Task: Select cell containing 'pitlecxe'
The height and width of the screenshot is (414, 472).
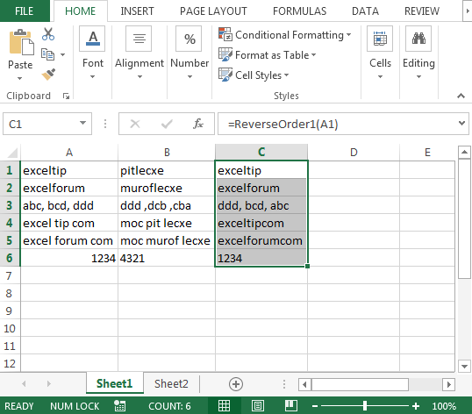Action: pos(167,170)
